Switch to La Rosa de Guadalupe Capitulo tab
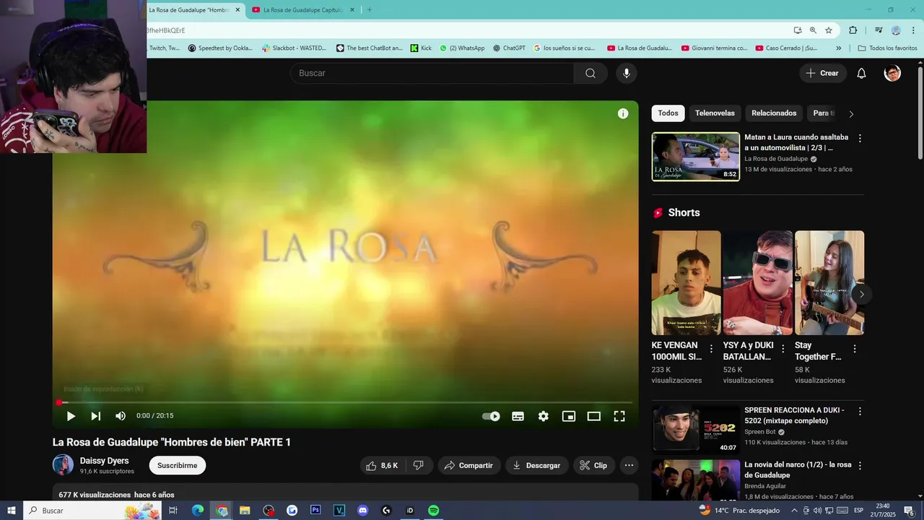This screenshot has height=520, width=924. click(x=303, y=10)
